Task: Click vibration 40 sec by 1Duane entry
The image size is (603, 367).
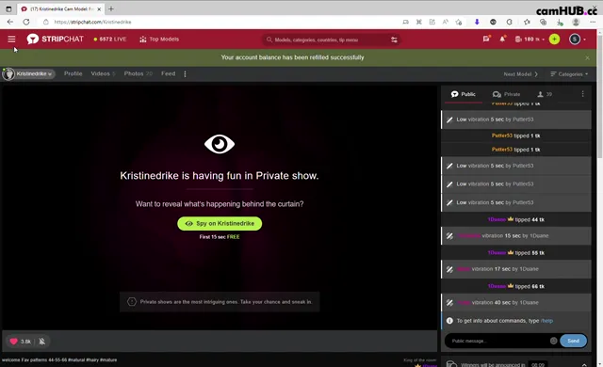Action: 515,302
